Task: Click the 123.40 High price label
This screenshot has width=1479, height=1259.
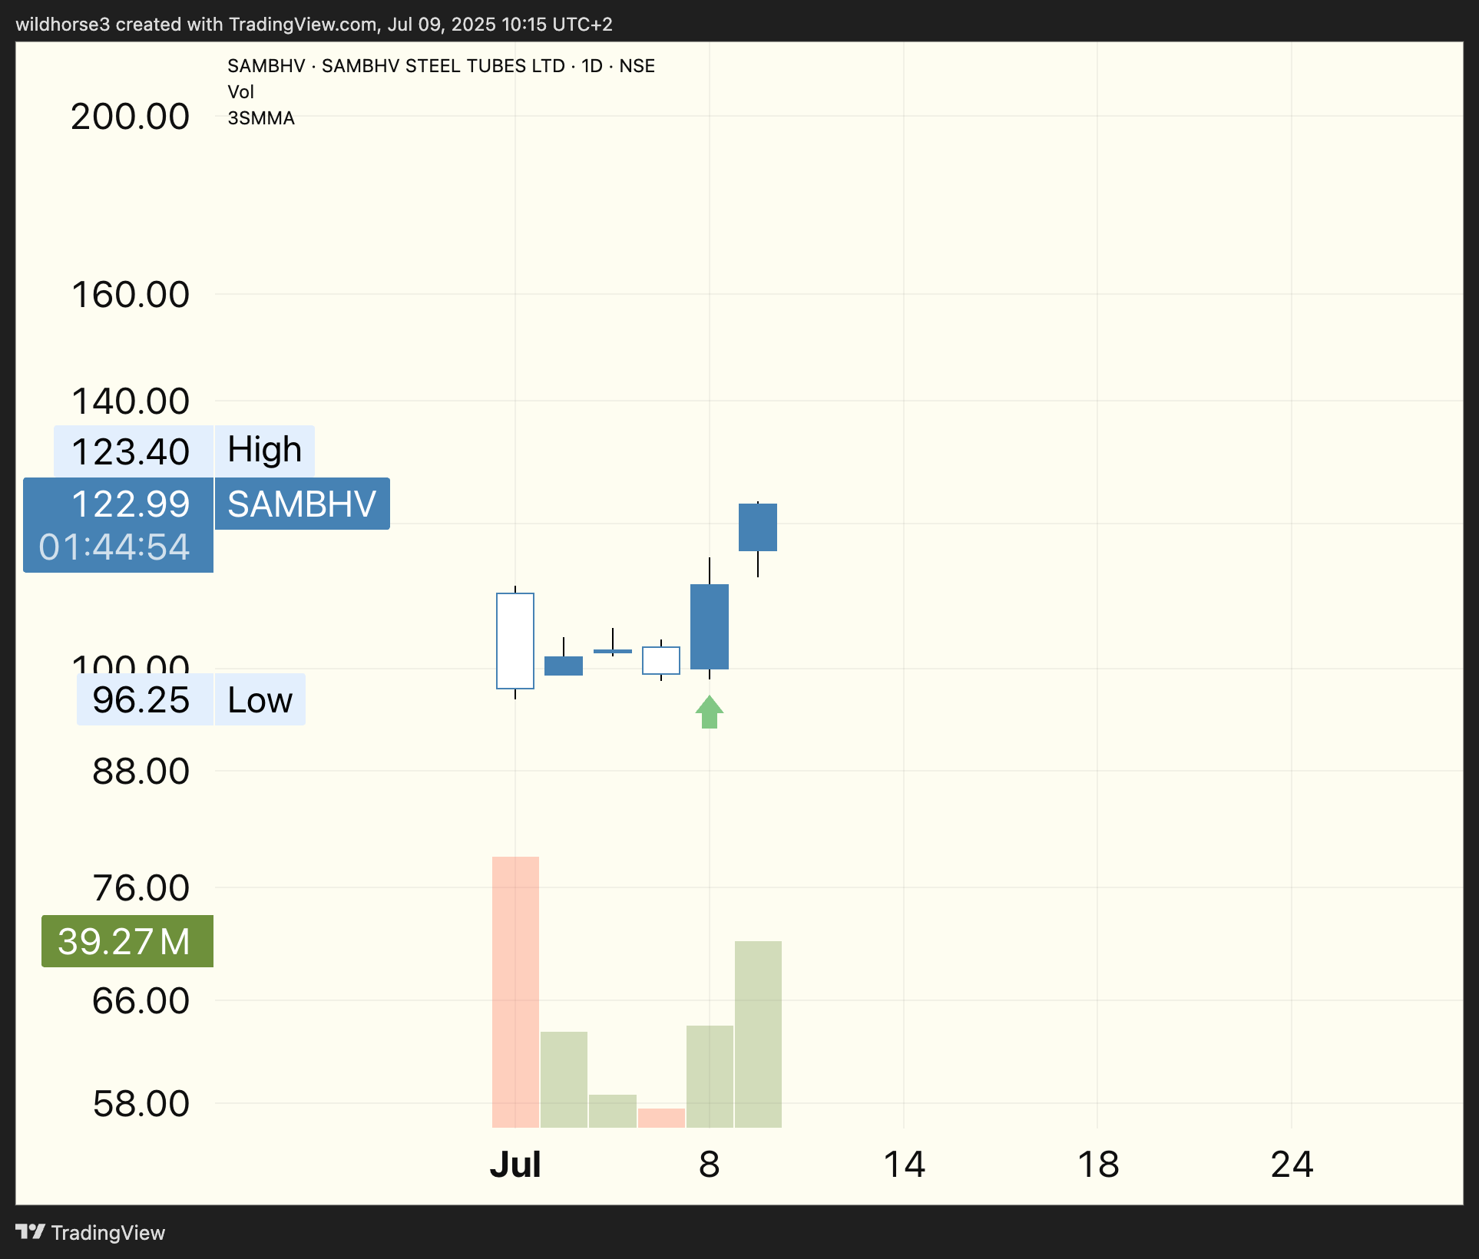Action: coord(133,451)
